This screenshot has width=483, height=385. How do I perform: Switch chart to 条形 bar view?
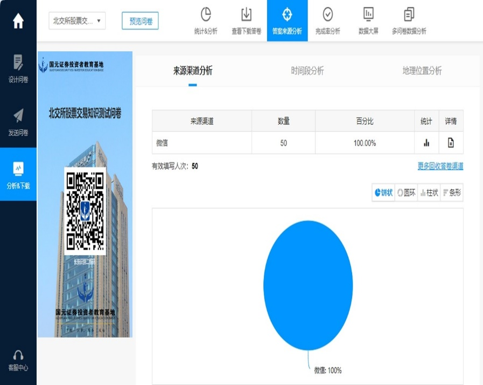[451, 192]
